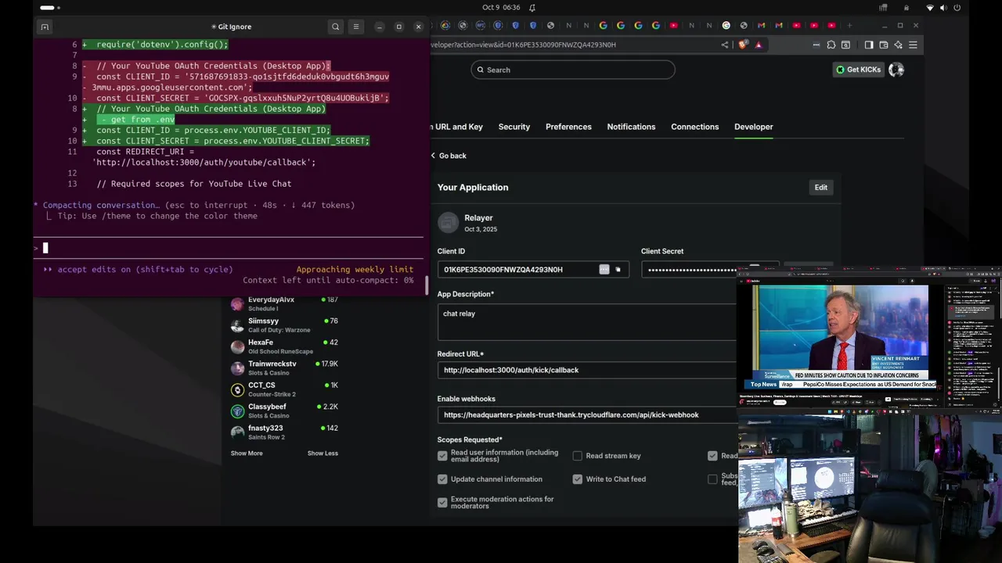This screenshot has height=563, width=1002.
Task: Click the first Gmail browser tab
Action: coord(761,26)
